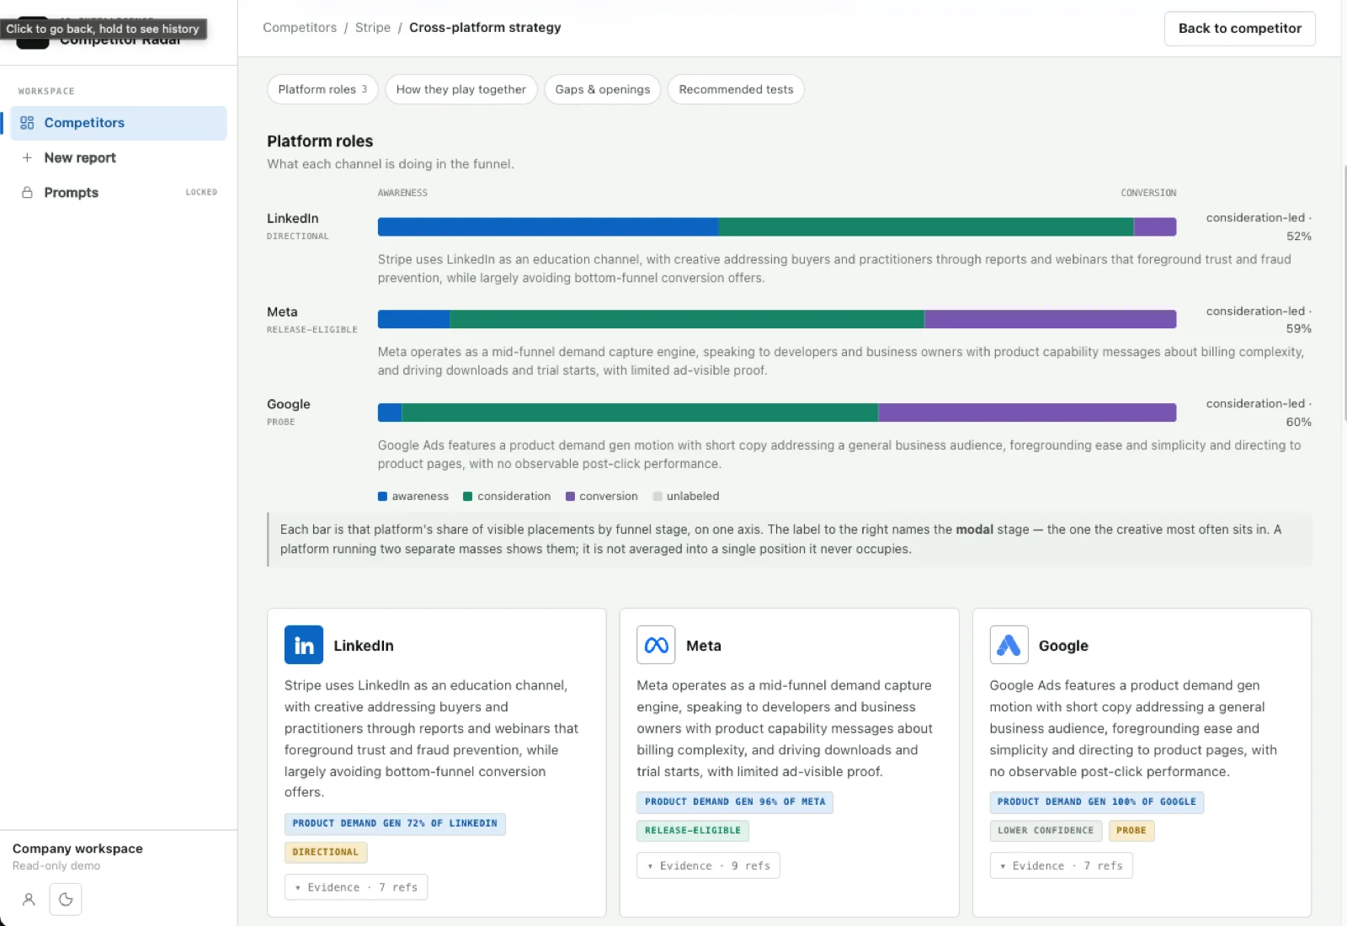Toggle dark mode with the moon icon
Image resolution: width=1347 pixels, height=926 pixels.
pos(66,899)
